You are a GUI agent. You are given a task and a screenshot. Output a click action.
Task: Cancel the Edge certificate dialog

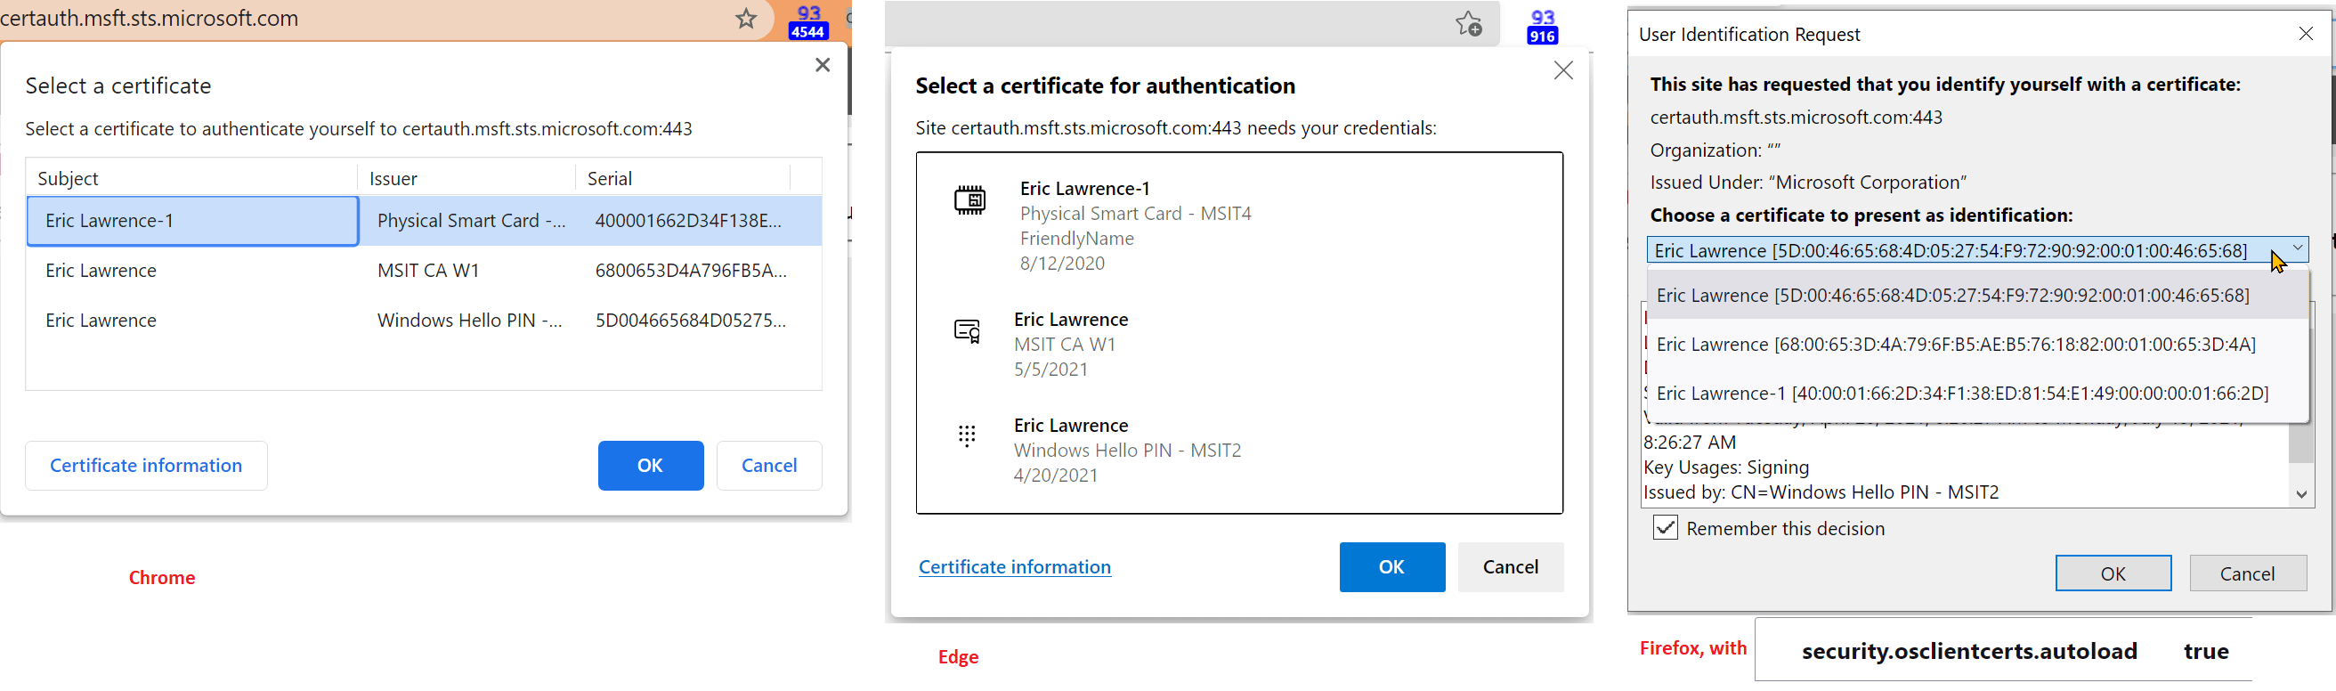click(x=1511, y=566)
